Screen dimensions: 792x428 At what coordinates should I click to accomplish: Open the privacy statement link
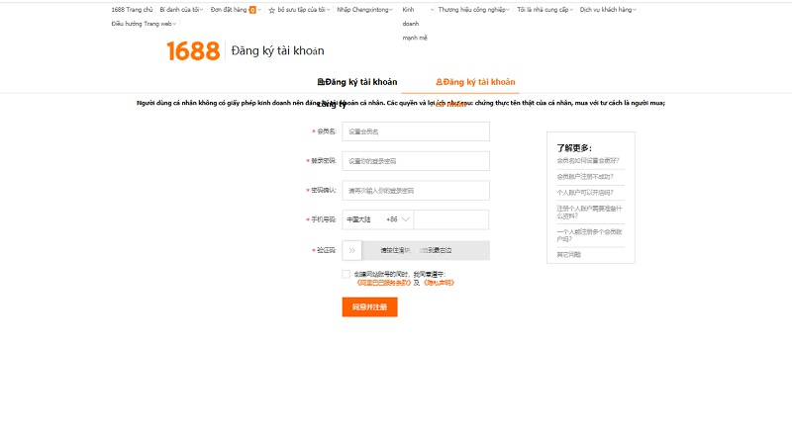pos(439,283)
